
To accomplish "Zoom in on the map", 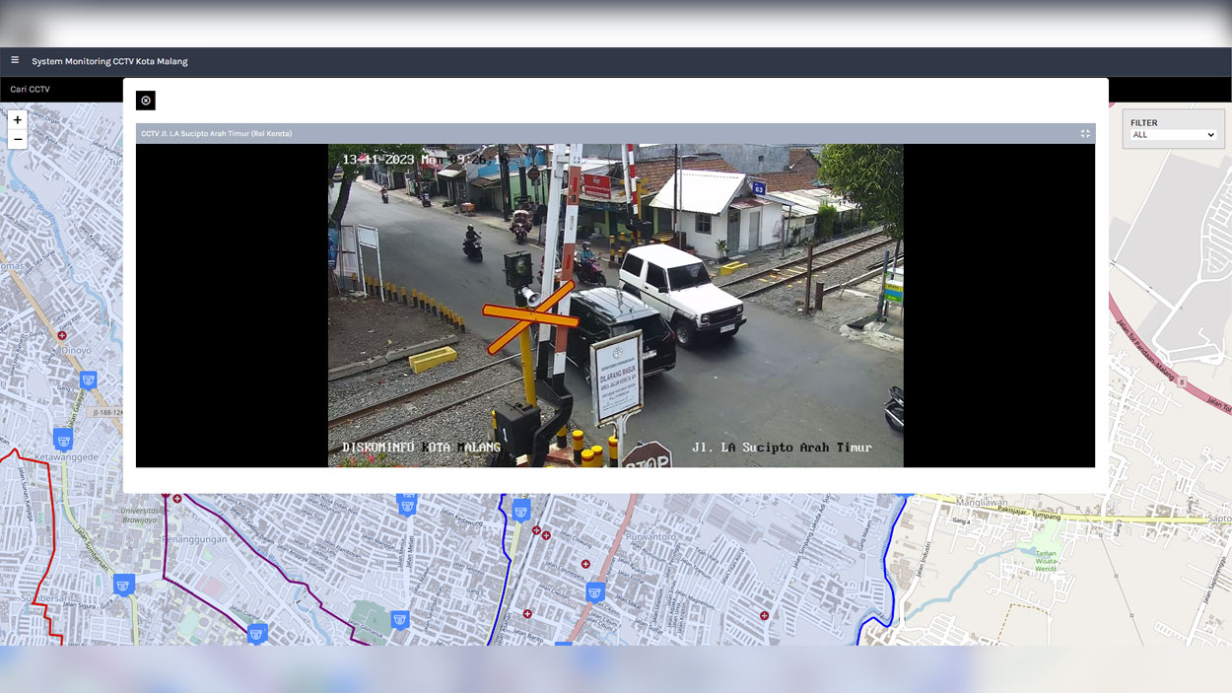I will [17, 119].
